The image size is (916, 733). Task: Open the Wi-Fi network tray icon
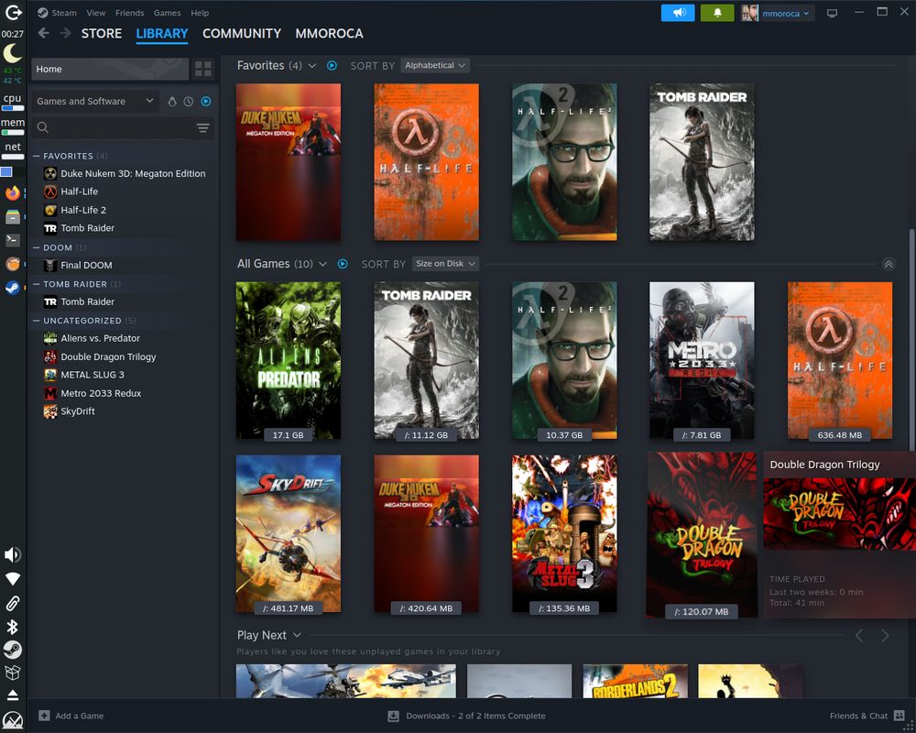coord(12,579)
